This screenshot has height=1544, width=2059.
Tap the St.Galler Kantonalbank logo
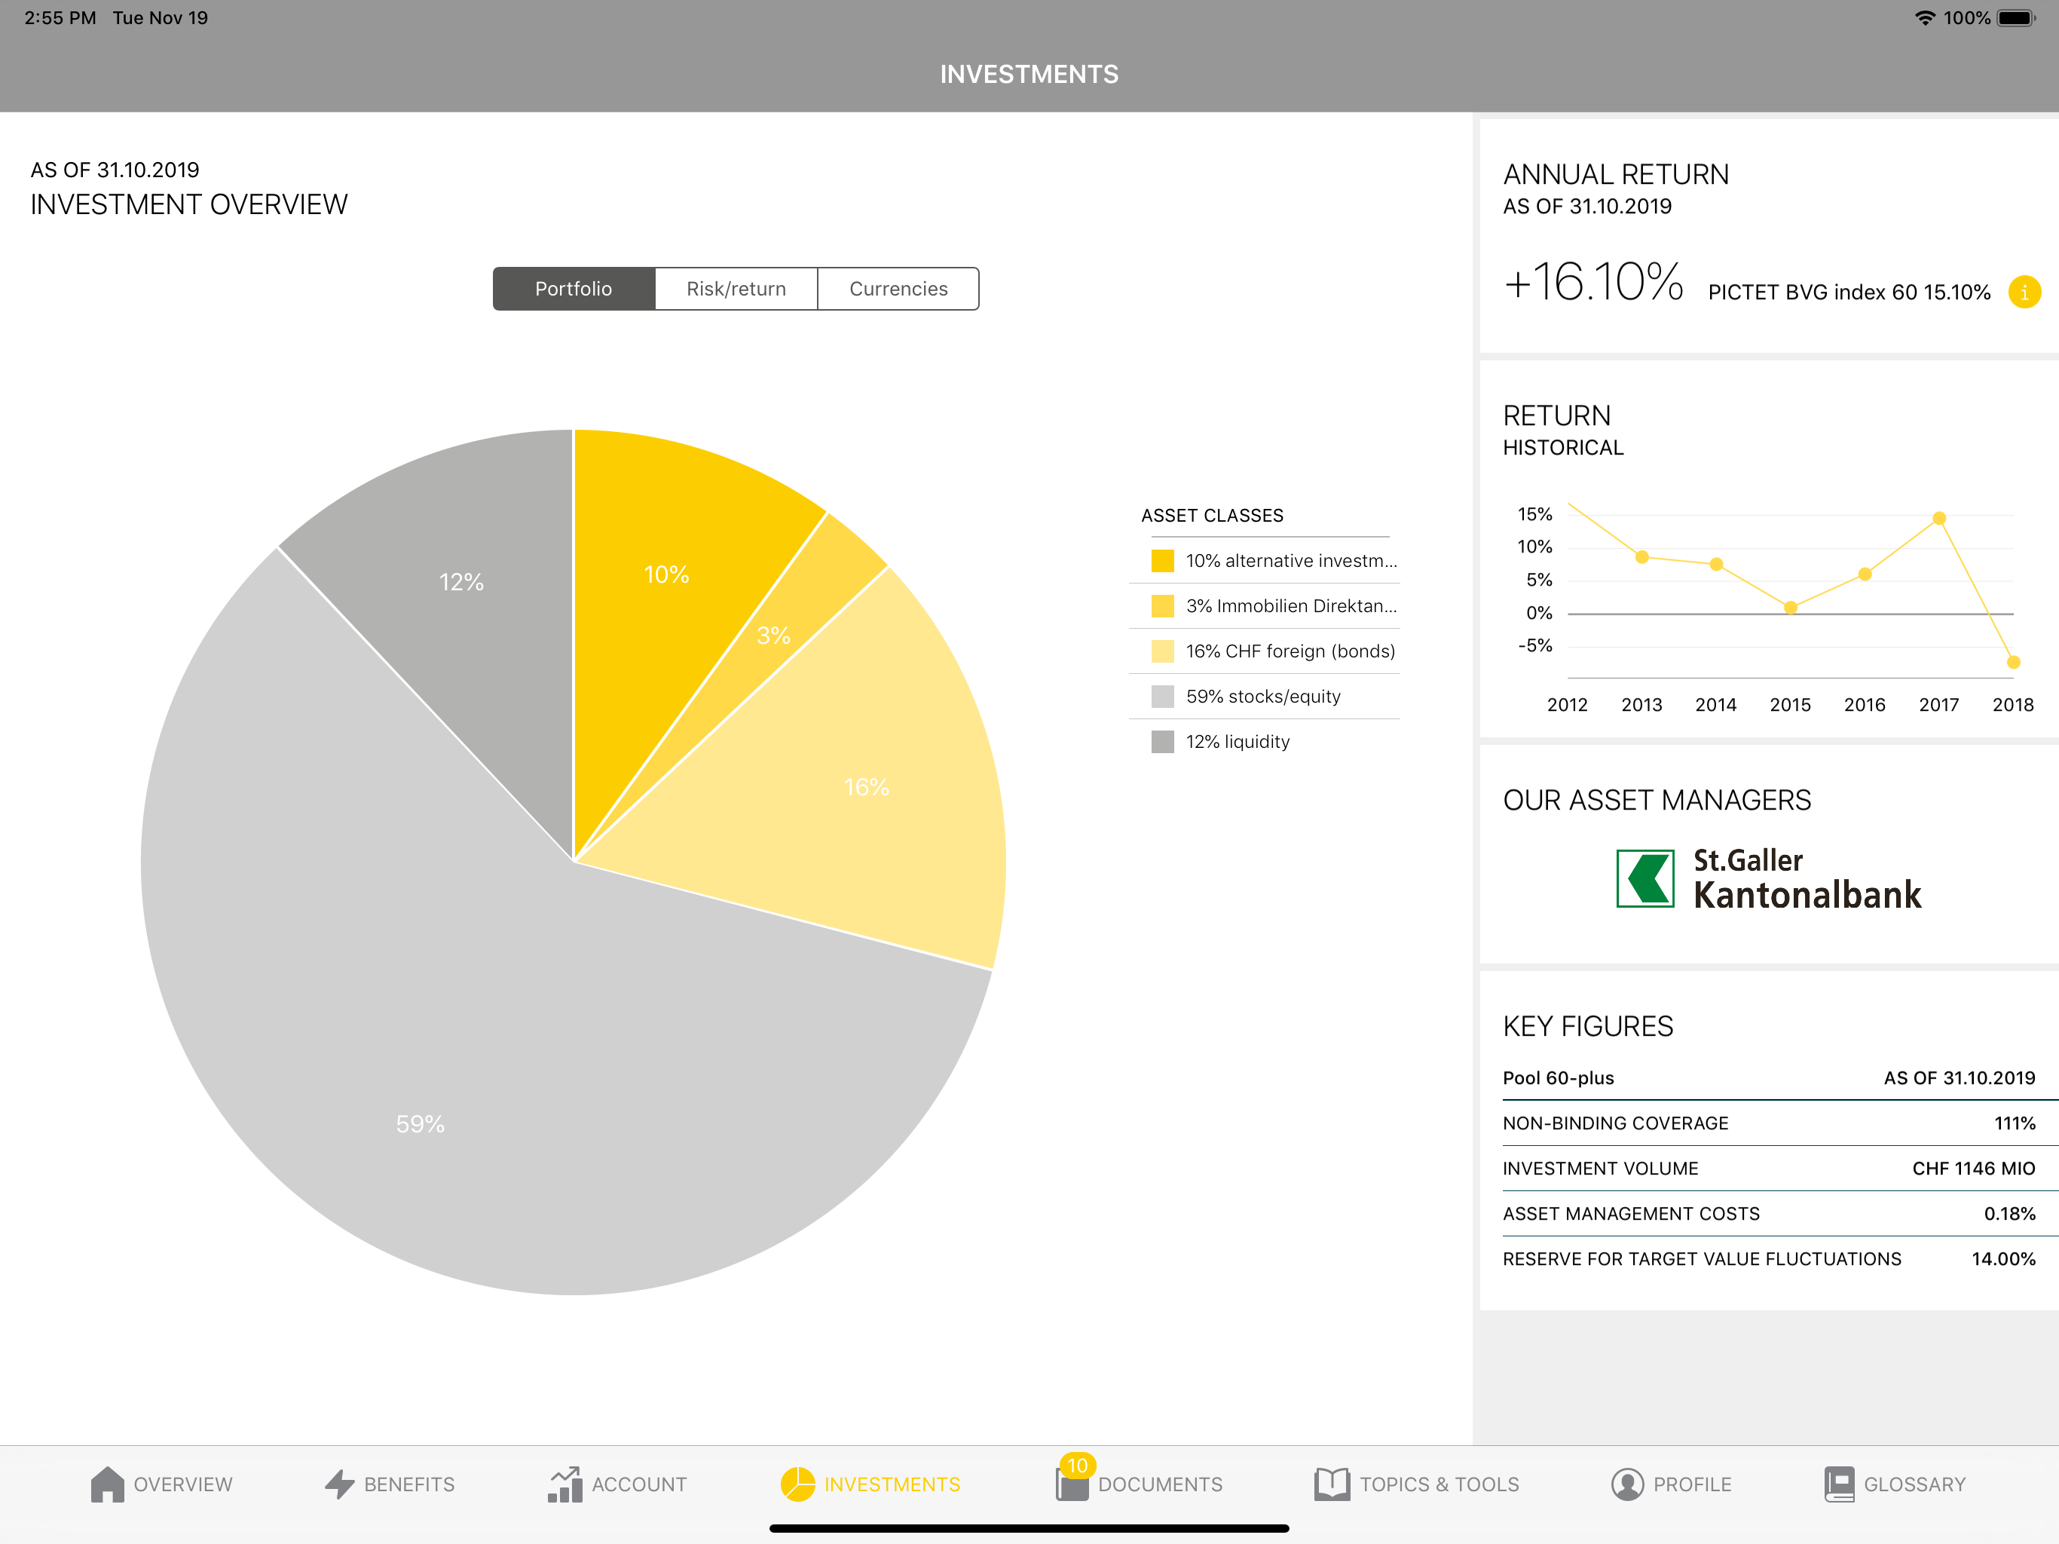click(x=1769, y=878)
